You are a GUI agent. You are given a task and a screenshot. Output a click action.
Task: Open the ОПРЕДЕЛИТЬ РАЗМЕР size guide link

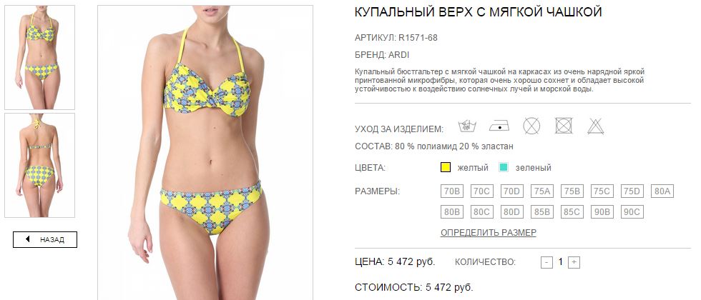[488, 233]
